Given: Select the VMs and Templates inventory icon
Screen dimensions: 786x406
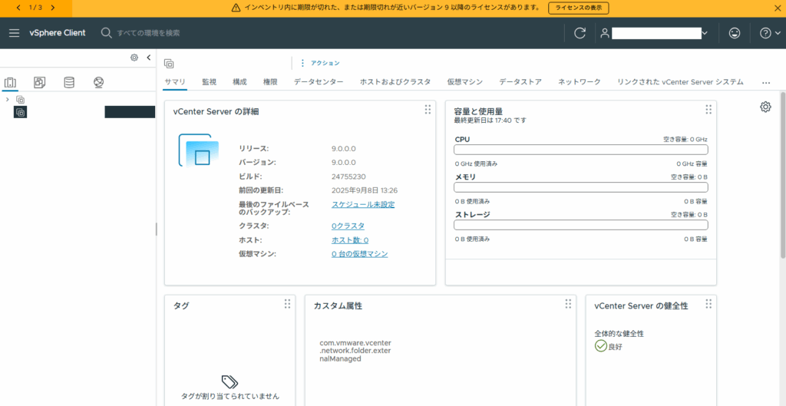Looking at the screenshot, I should click(x=40, y=82).
